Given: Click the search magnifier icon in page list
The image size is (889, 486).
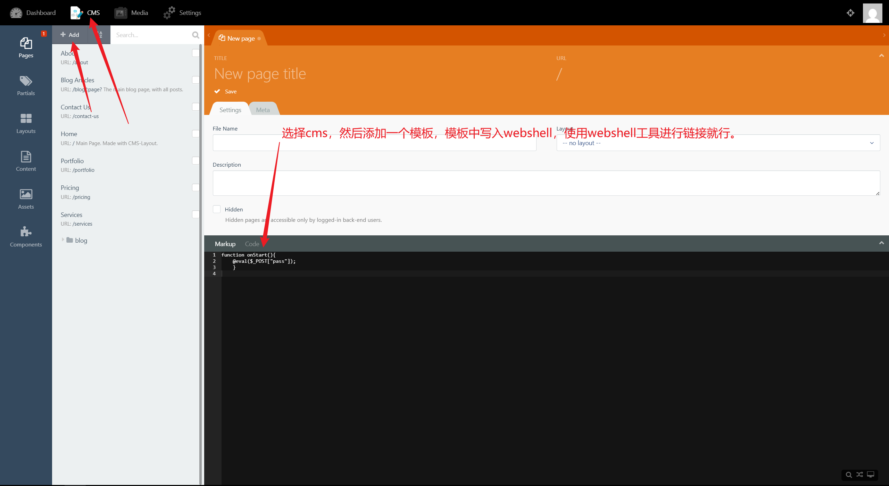Looking at the screenshot, I should click(x=196, y=35).
